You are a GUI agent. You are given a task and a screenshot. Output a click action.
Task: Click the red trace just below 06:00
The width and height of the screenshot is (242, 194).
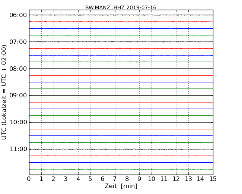121,22
